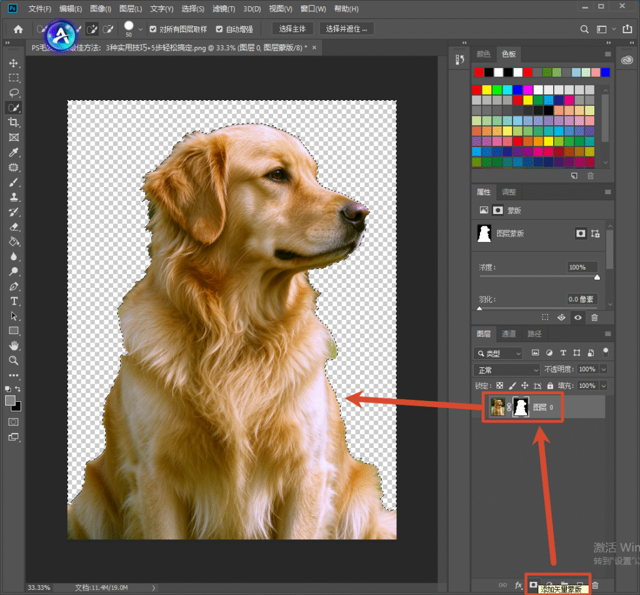This screenshot has width=640, height=595.
Task: Select the Lasso tool
Action: [x=14, y=93]
